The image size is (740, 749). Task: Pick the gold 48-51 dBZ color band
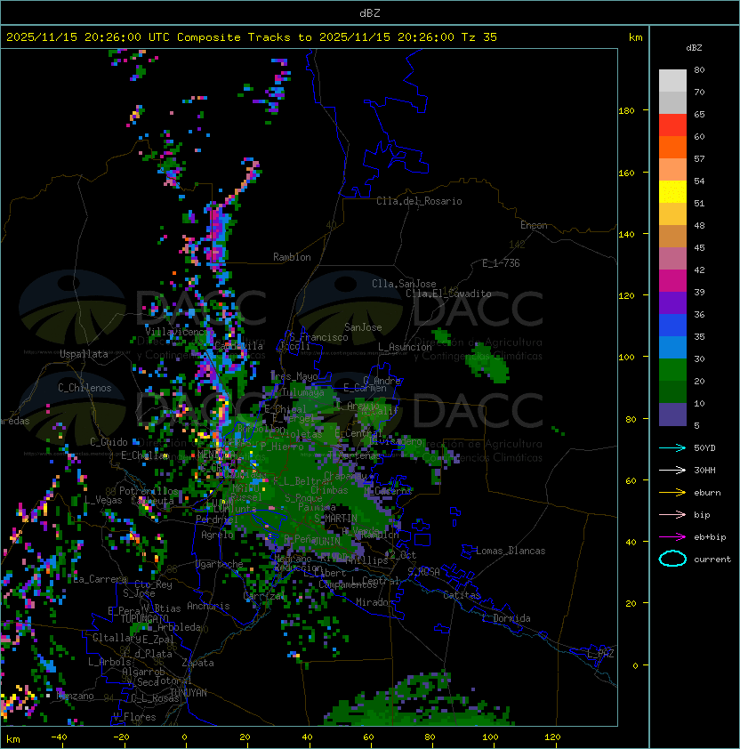[672, 214]
